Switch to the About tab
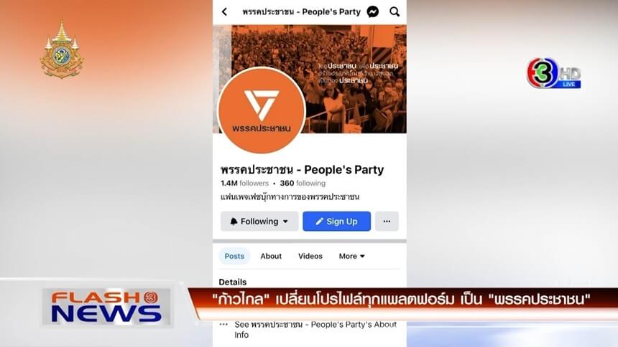The height and width of the screenshot is (347, 618). click(x=271, y=256)
